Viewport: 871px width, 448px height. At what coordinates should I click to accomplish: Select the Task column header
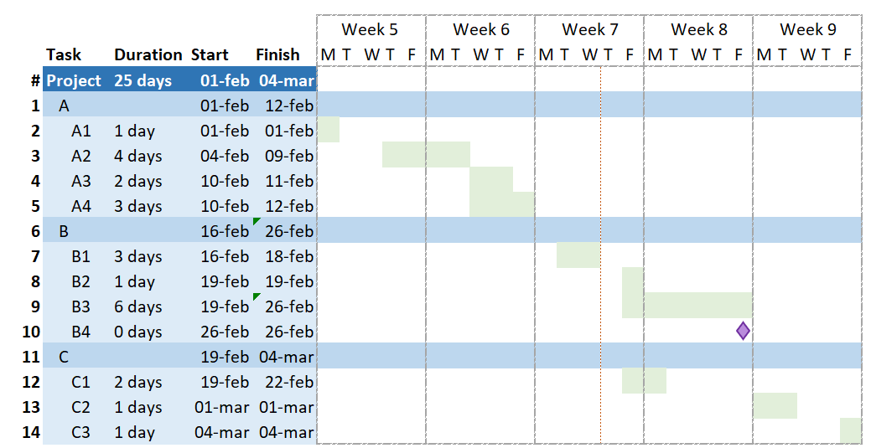pos(64,54)
